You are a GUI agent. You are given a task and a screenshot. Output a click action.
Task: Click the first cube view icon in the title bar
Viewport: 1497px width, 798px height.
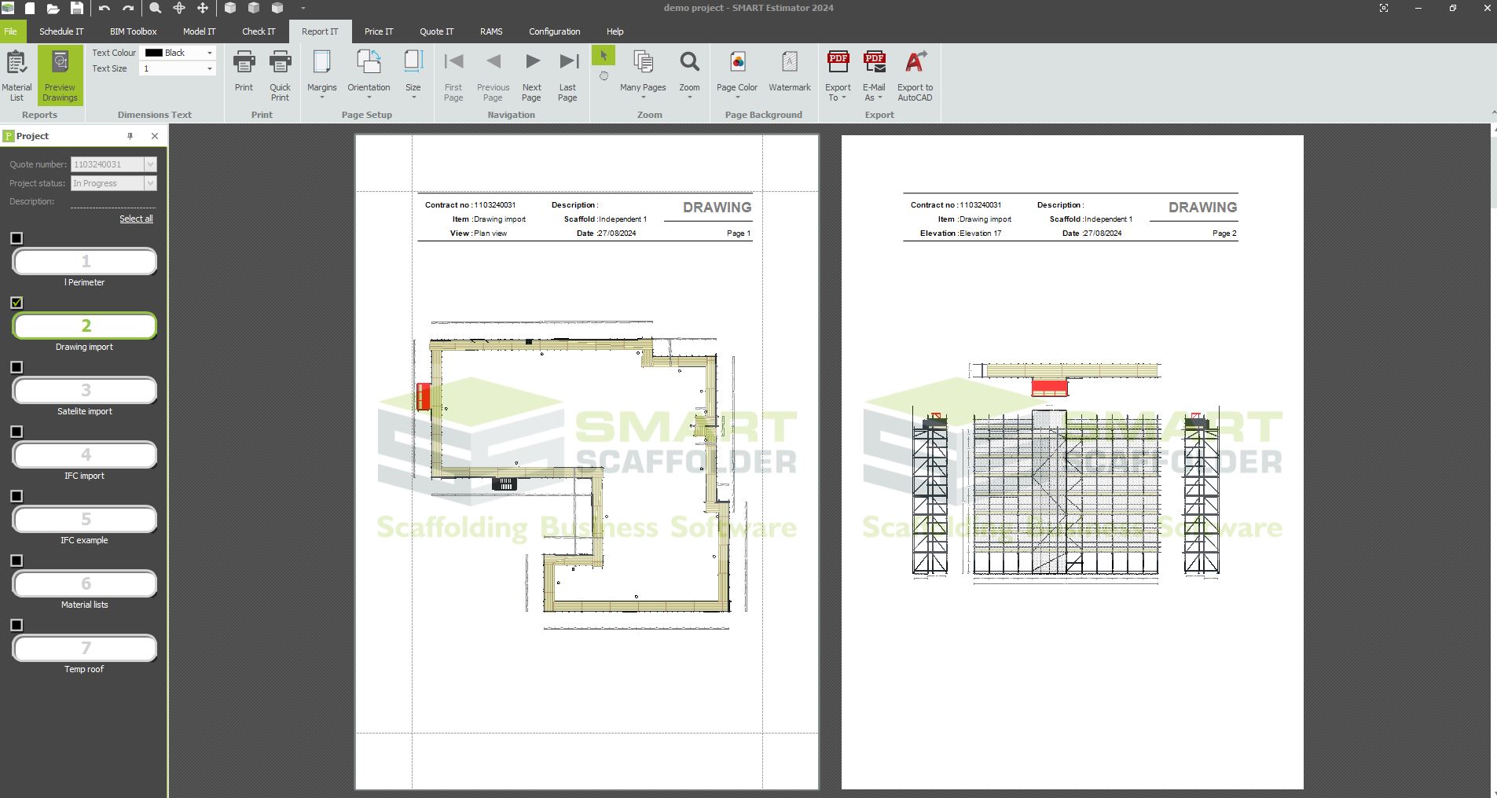pyautogui.click(x=230, y=8)
